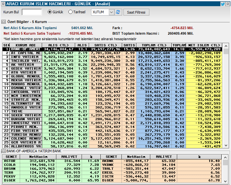Click the YKBNK stock cell
Viewport: 231px width, 185px height.
click(x=111, y=165)
